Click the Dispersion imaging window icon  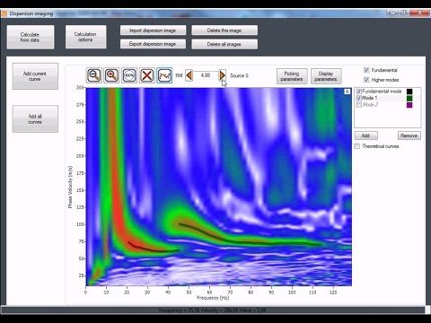4,13
